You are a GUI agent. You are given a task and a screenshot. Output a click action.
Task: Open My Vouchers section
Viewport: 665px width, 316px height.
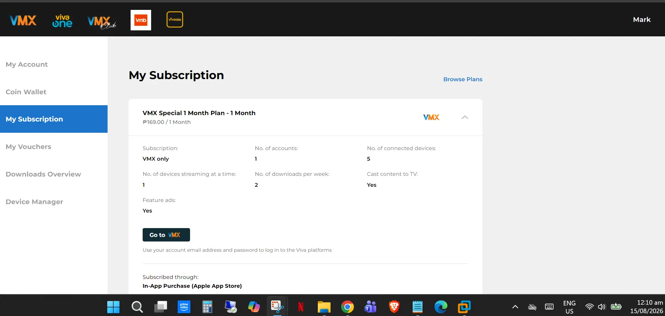click(x=54, y=147)
